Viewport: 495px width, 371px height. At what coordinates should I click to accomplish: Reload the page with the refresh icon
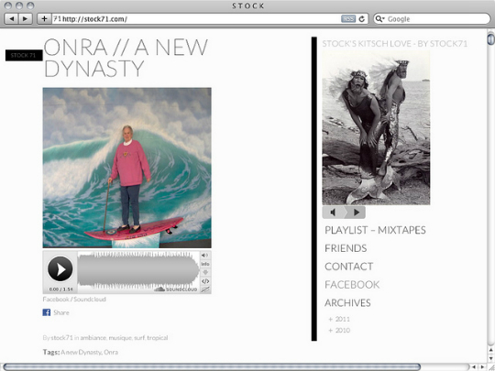pyautogui.click(x=362, y=19)
